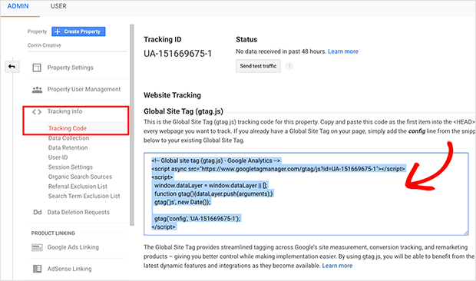Click the gtag('config', ...) code line
The height and width of the screenshot is (281, 476).
click(197, 219)
